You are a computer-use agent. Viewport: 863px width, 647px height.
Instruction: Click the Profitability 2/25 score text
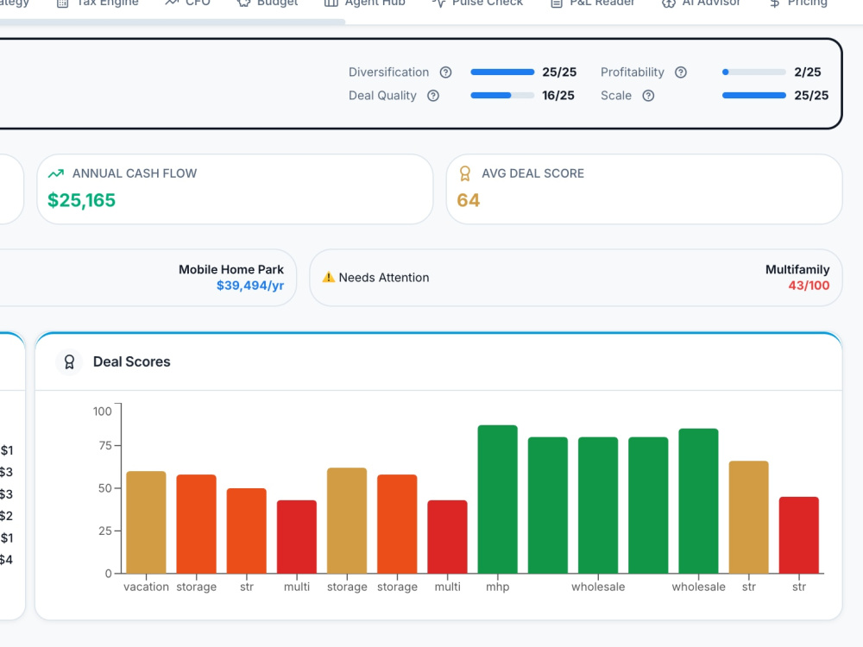[808, 72]
